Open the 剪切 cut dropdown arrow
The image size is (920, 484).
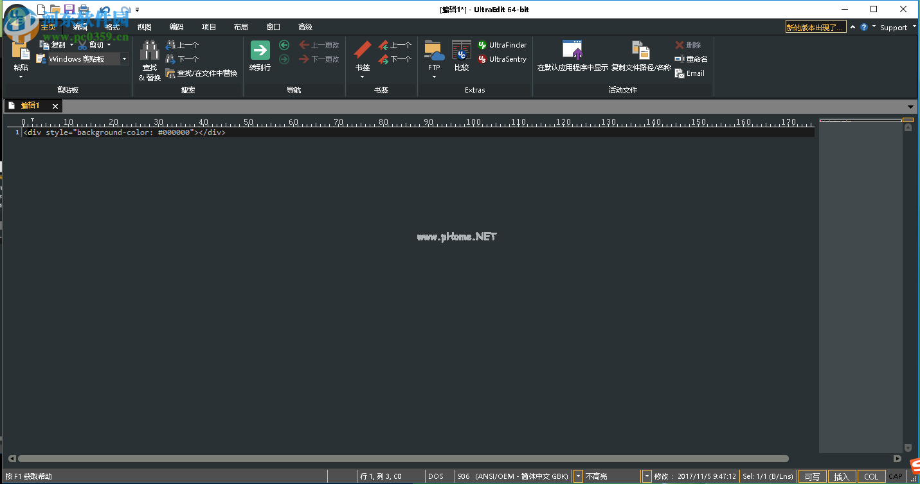pos(109,45)
